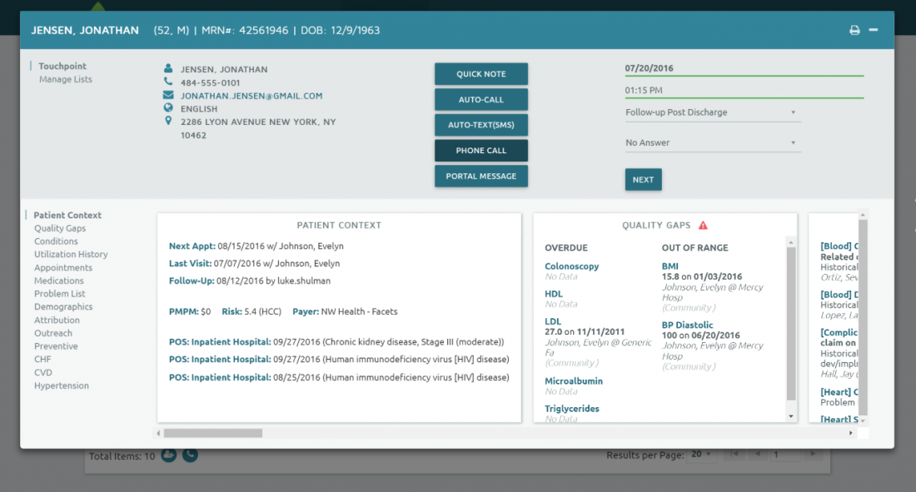Click the print icon in header
Image resolution: width=916 pixels, height=492 pixels.
tap(854, 30)
